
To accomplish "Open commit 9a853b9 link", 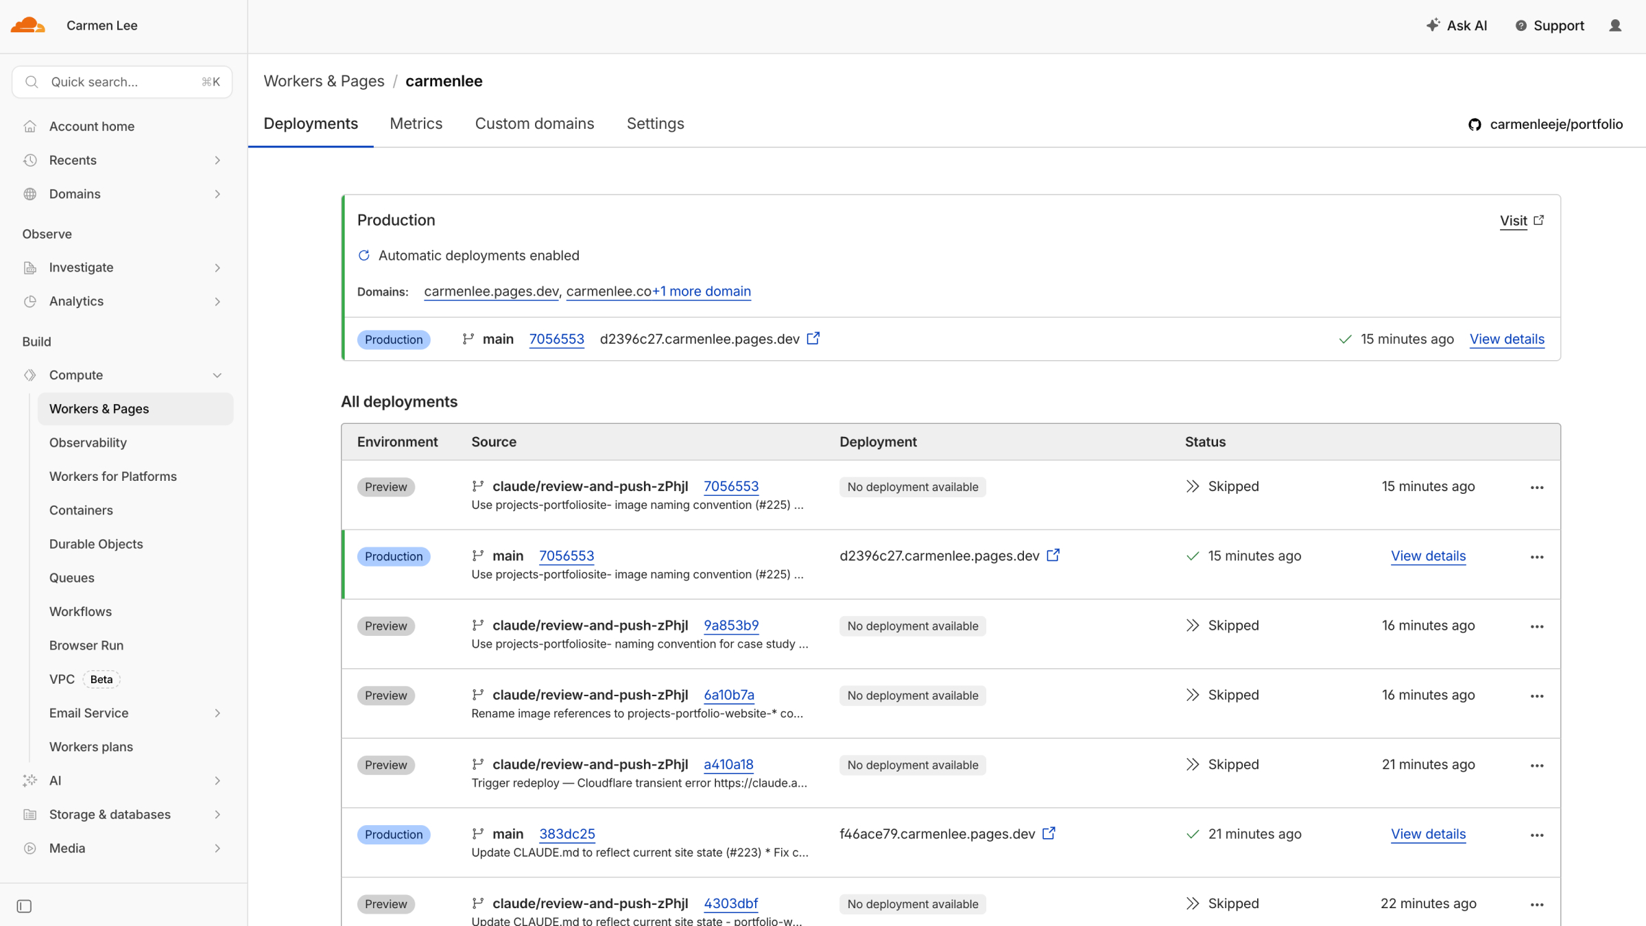I will point(731,625).
